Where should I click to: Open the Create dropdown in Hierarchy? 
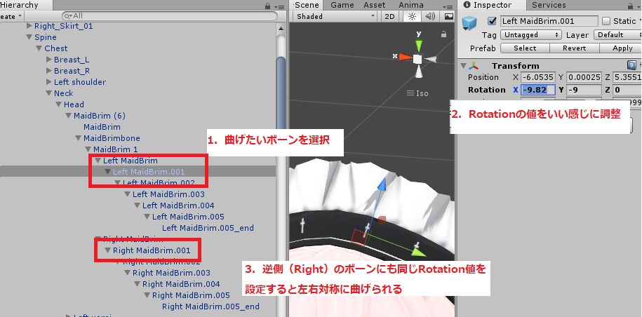click(11, 16)
